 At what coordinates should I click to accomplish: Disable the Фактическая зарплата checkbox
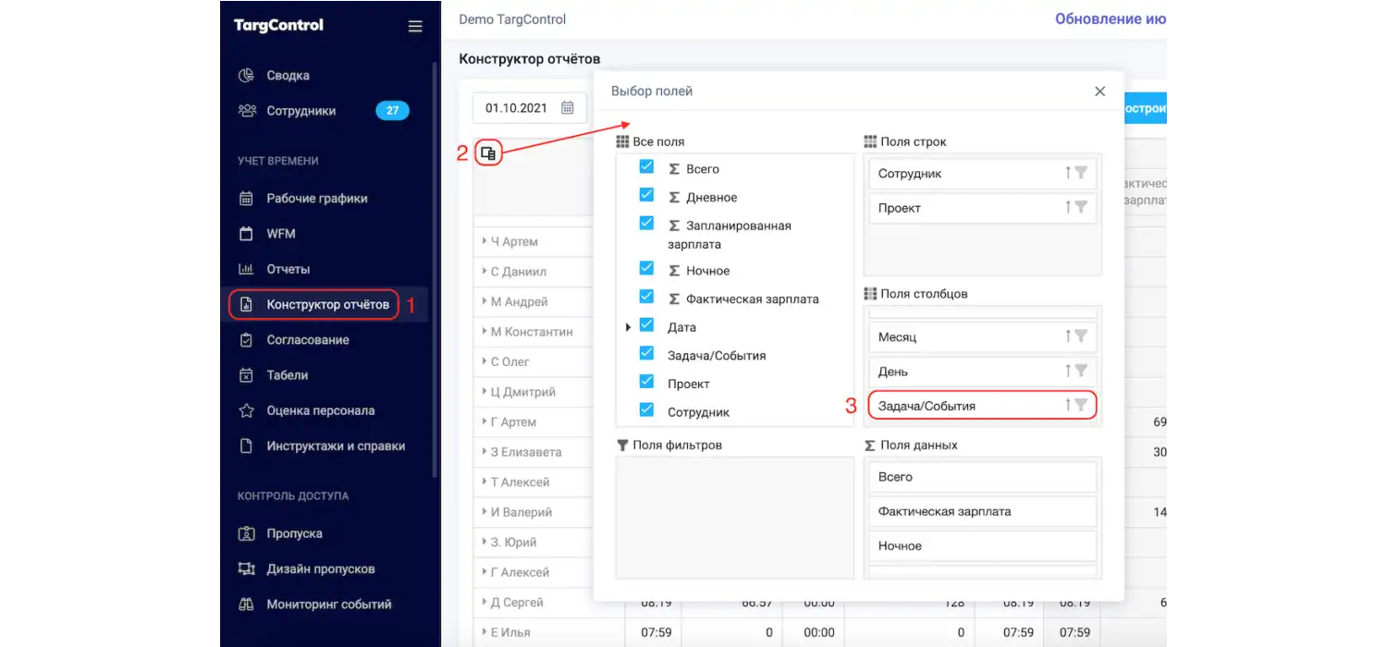click(646, 298)
